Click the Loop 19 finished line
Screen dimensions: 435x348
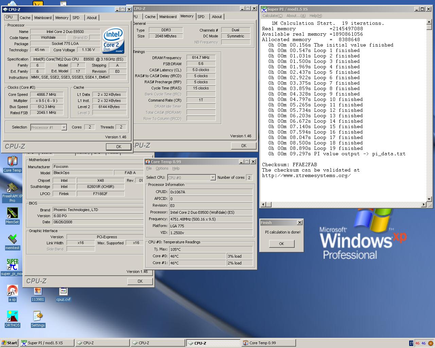point(315,148)
